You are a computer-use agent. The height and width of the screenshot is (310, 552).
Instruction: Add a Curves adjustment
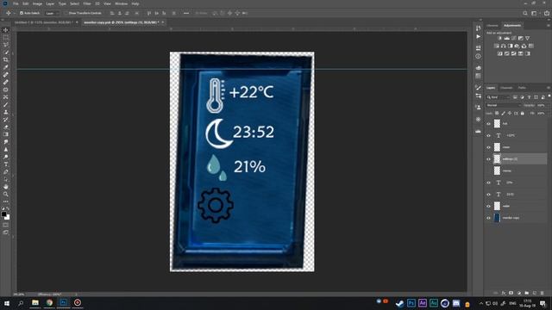[x=514, y=38]
